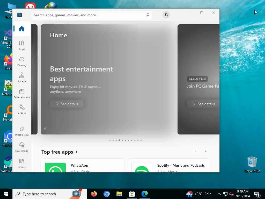The height and width of the screenshot is (199, 265).
Task: Minimize the Microsoft Store window
Action: [x=190, y=13]
